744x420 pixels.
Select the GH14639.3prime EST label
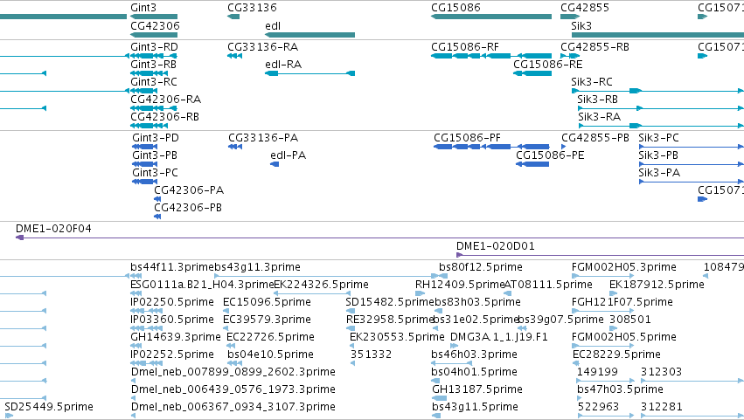click(x=176, y=338)
